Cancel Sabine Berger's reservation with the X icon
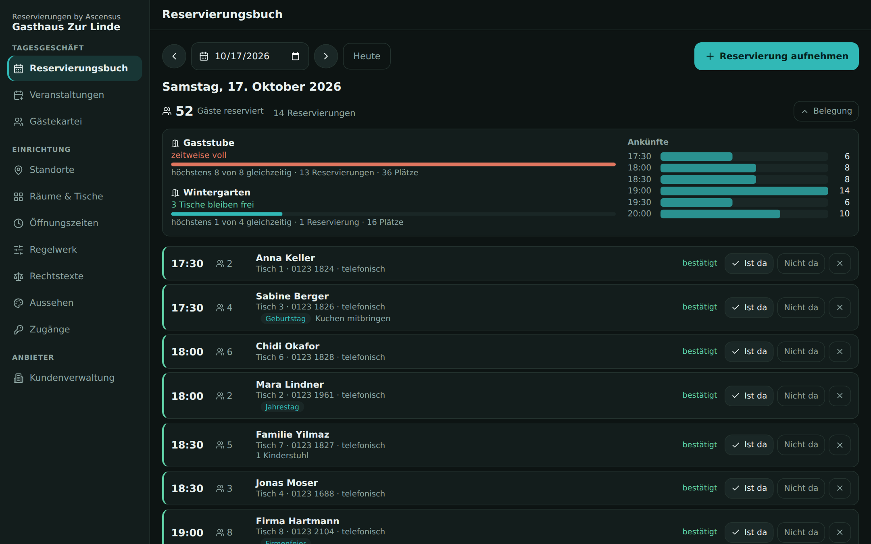The width and height of the screenshot is (871, 544). coord(840,307)
